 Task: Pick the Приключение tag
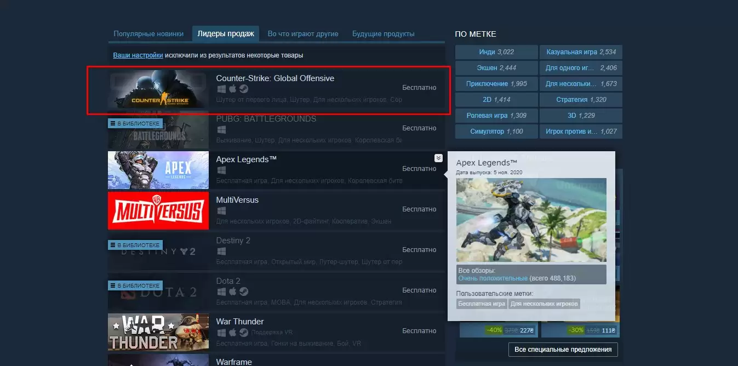click(496, 84)
